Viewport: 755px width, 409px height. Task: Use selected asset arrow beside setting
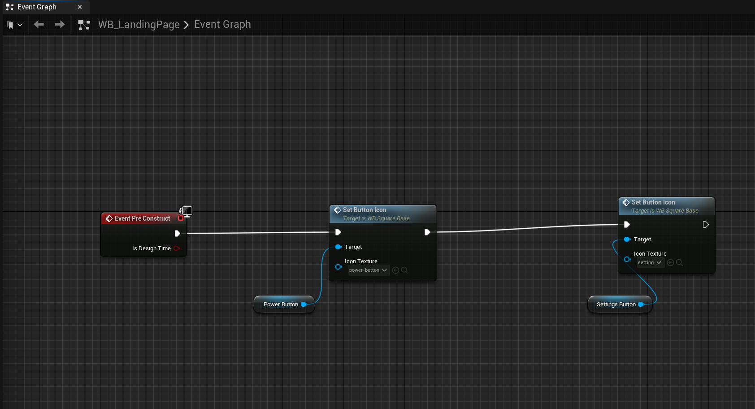click(x=670, y=262)
